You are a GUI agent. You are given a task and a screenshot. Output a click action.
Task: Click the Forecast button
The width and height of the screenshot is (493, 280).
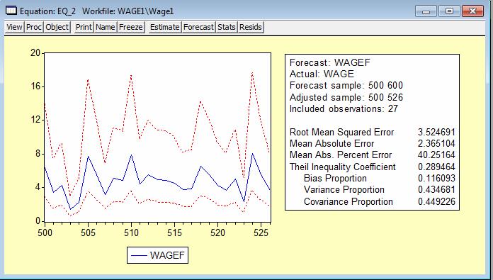198,27
